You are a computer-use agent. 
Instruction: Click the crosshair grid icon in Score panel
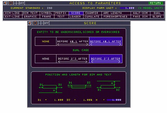click(40, 23)
